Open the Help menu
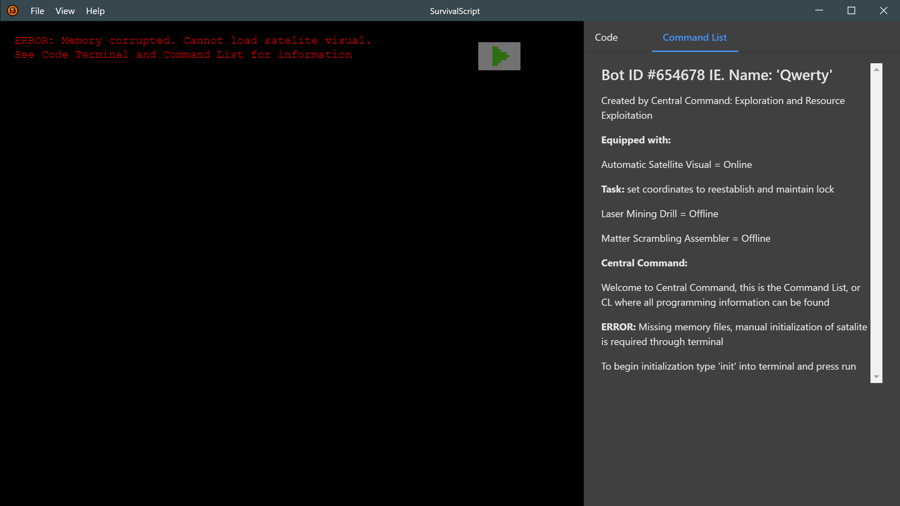 (x=95, y=11)
